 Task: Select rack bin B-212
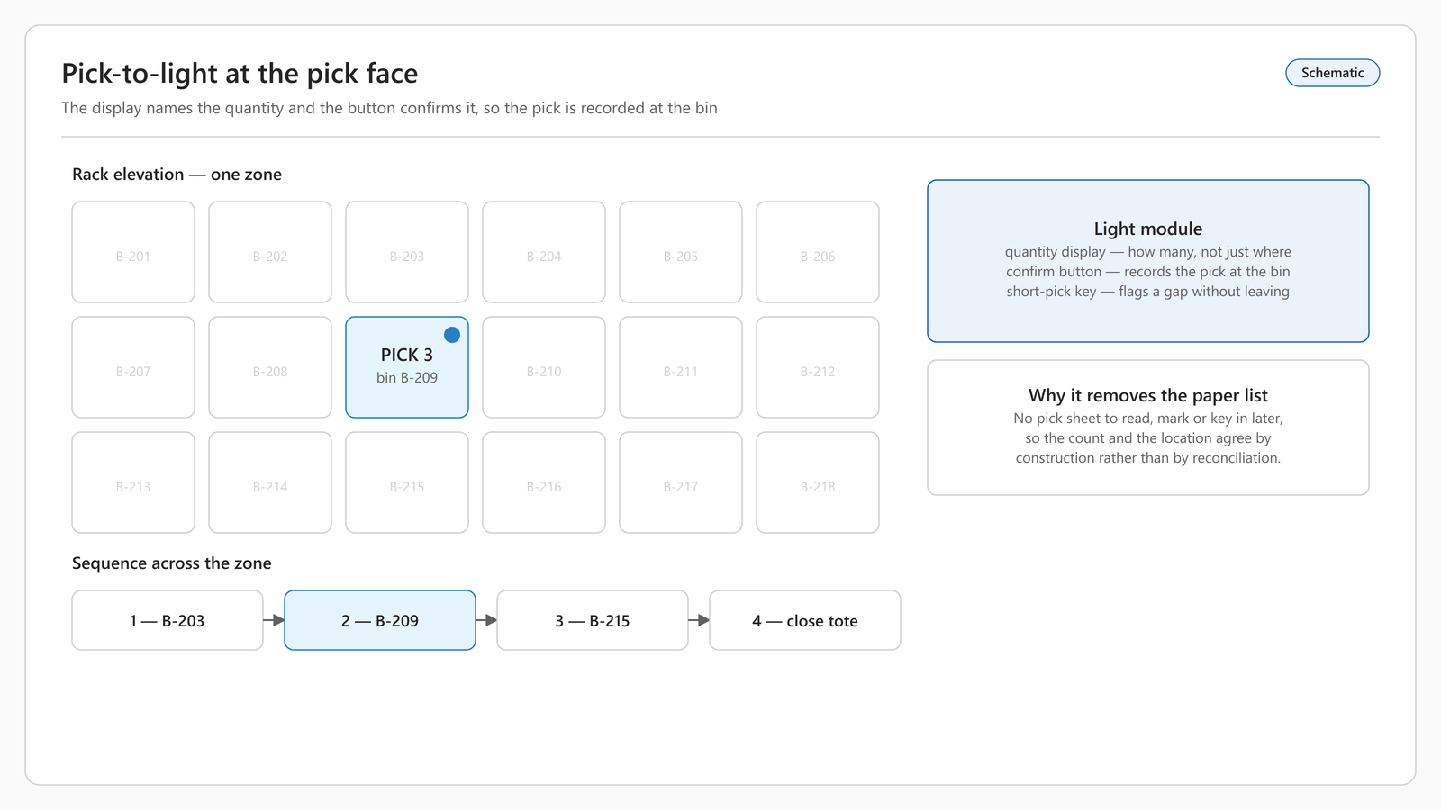click(x=818, y=367)
